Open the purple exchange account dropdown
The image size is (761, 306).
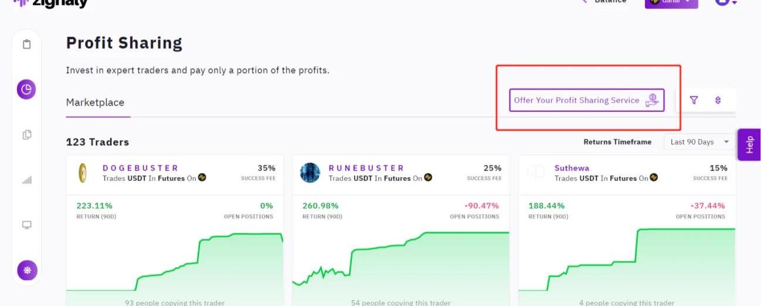[x=671, y=2]
